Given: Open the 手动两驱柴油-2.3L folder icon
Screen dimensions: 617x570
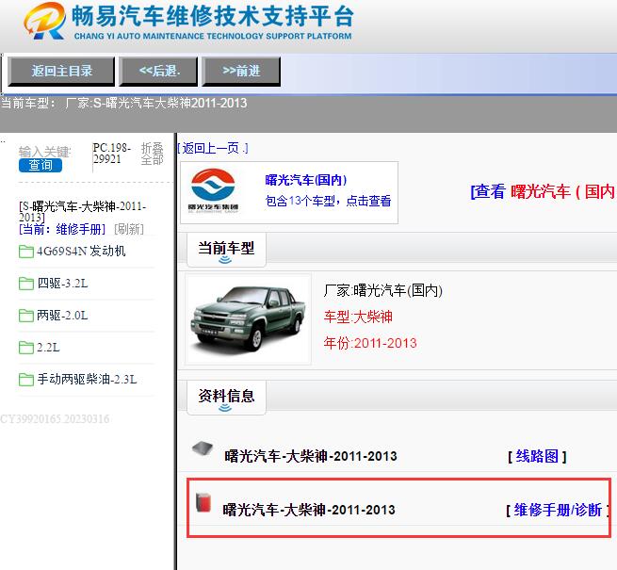Looking at the screenshot, I should (26, 380).
